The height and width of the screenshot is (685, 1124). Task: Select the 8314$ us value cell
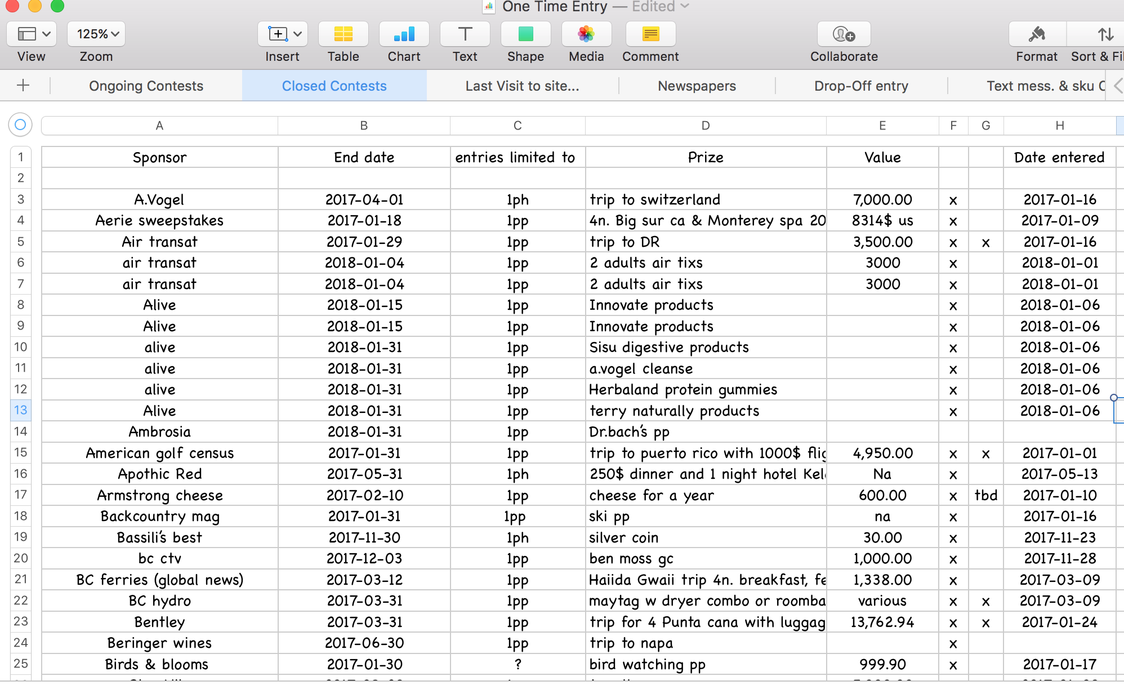(882, 220)
